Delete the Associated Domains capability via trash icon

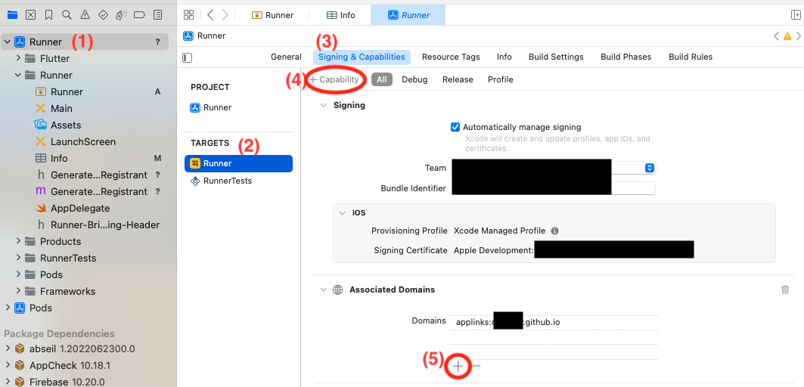pos(785,289)
